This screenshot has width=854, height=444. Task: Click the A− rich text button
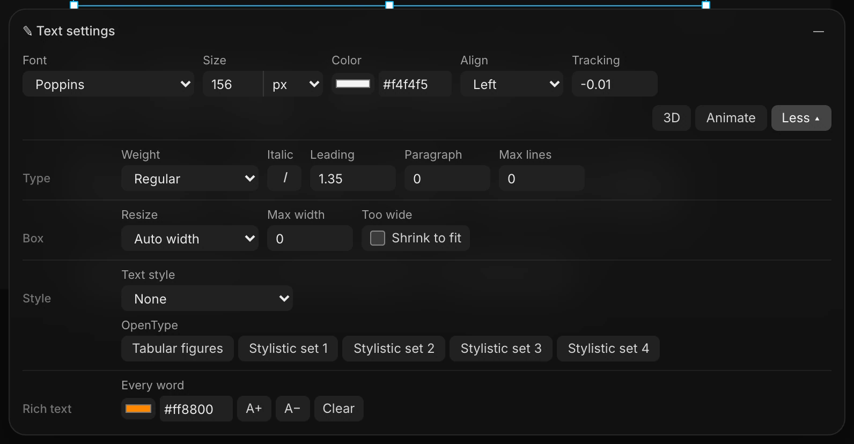293,409
